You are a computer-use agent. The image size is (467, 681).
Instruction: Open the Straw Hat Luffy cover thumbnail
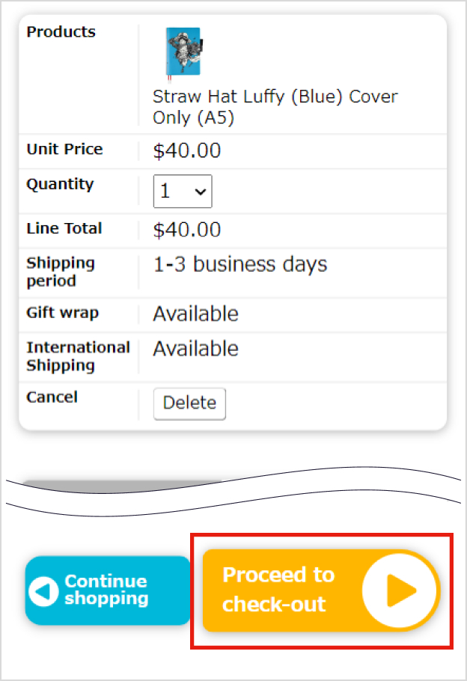click(183, 52)
